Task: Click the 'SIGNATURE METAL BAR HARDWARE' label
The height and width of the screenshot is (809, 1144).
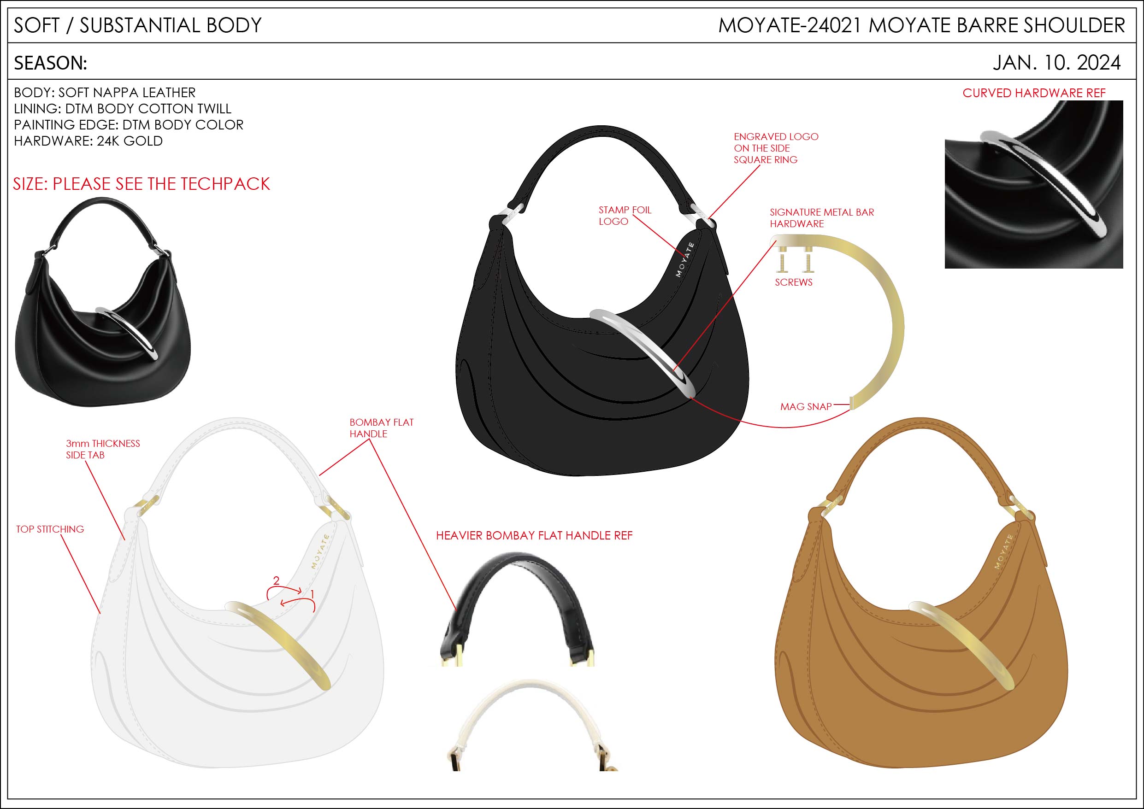Action: click(x=822, y=218)
